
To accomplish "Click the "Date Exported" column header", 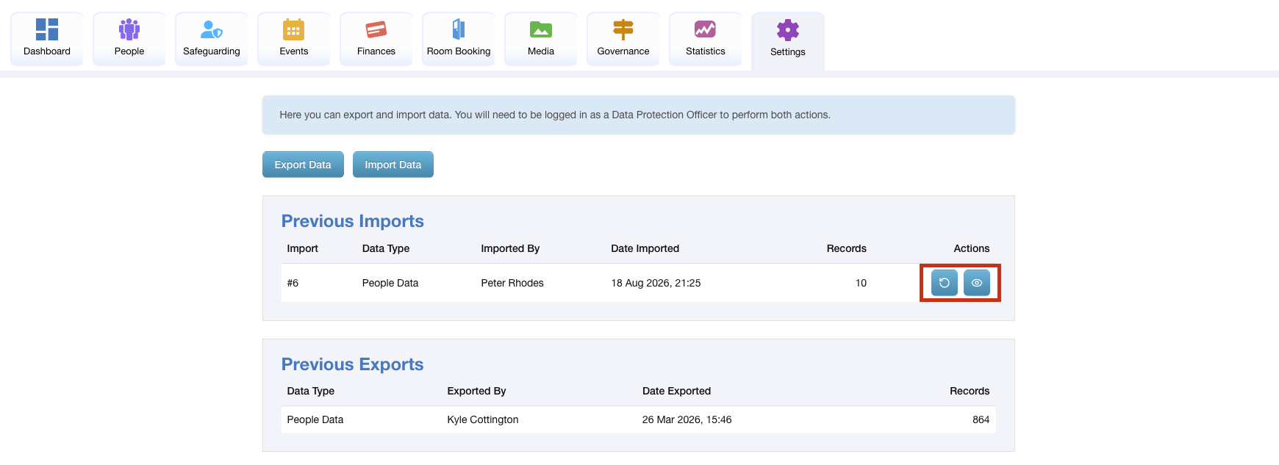I will click(676, 391).
